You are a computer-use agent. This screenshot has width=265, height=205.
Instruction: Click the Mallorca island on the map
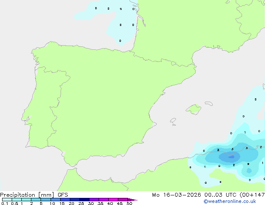(194, 109)
